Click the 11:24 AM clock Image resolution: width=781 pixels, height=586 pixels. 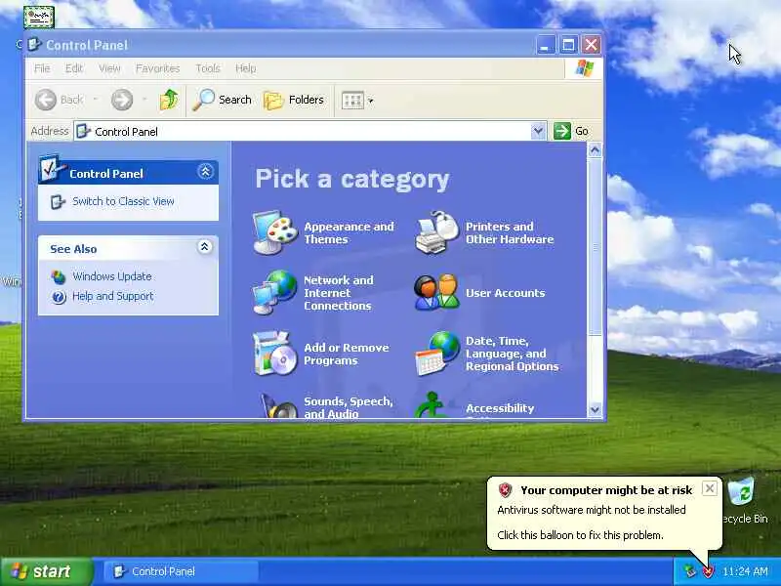pyautogui.click(x=745, y=571)
